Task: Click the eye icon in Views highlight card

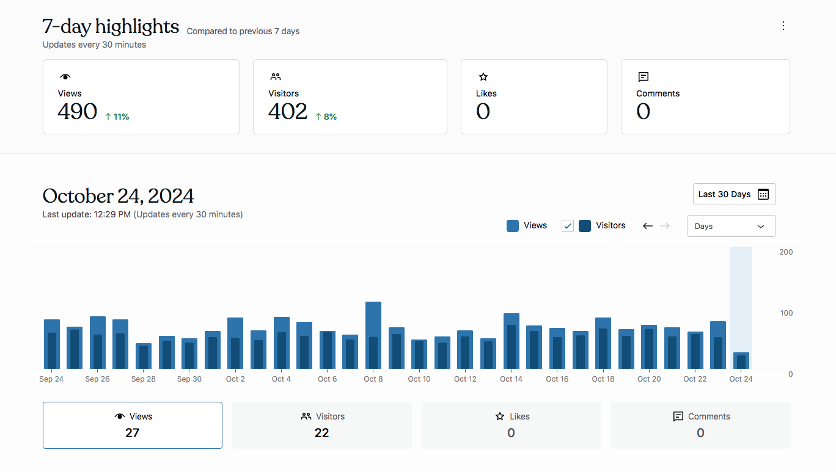Action: (x=65, y=77)
